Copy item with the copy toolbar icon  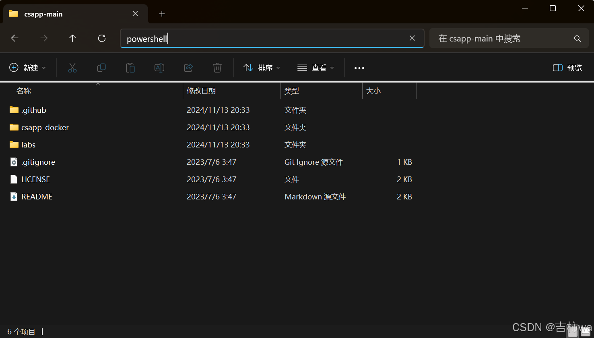coord(101,68)
